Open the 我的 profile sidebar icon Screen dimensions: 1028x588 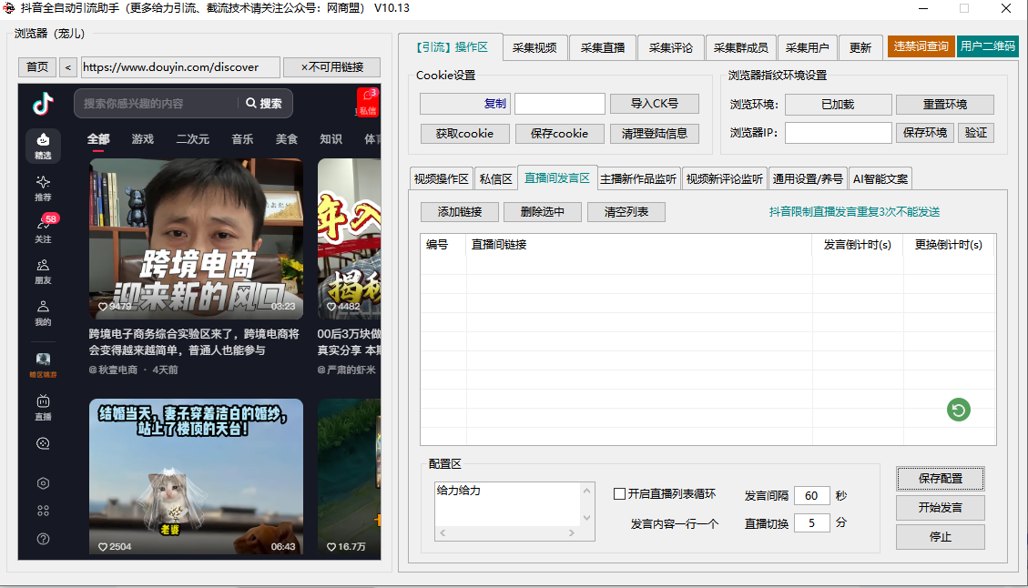[44, 313]
